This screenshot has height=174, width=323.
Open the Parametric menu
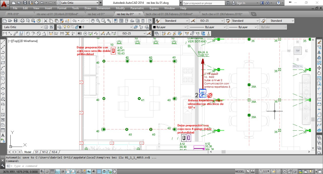pos(137,8)
